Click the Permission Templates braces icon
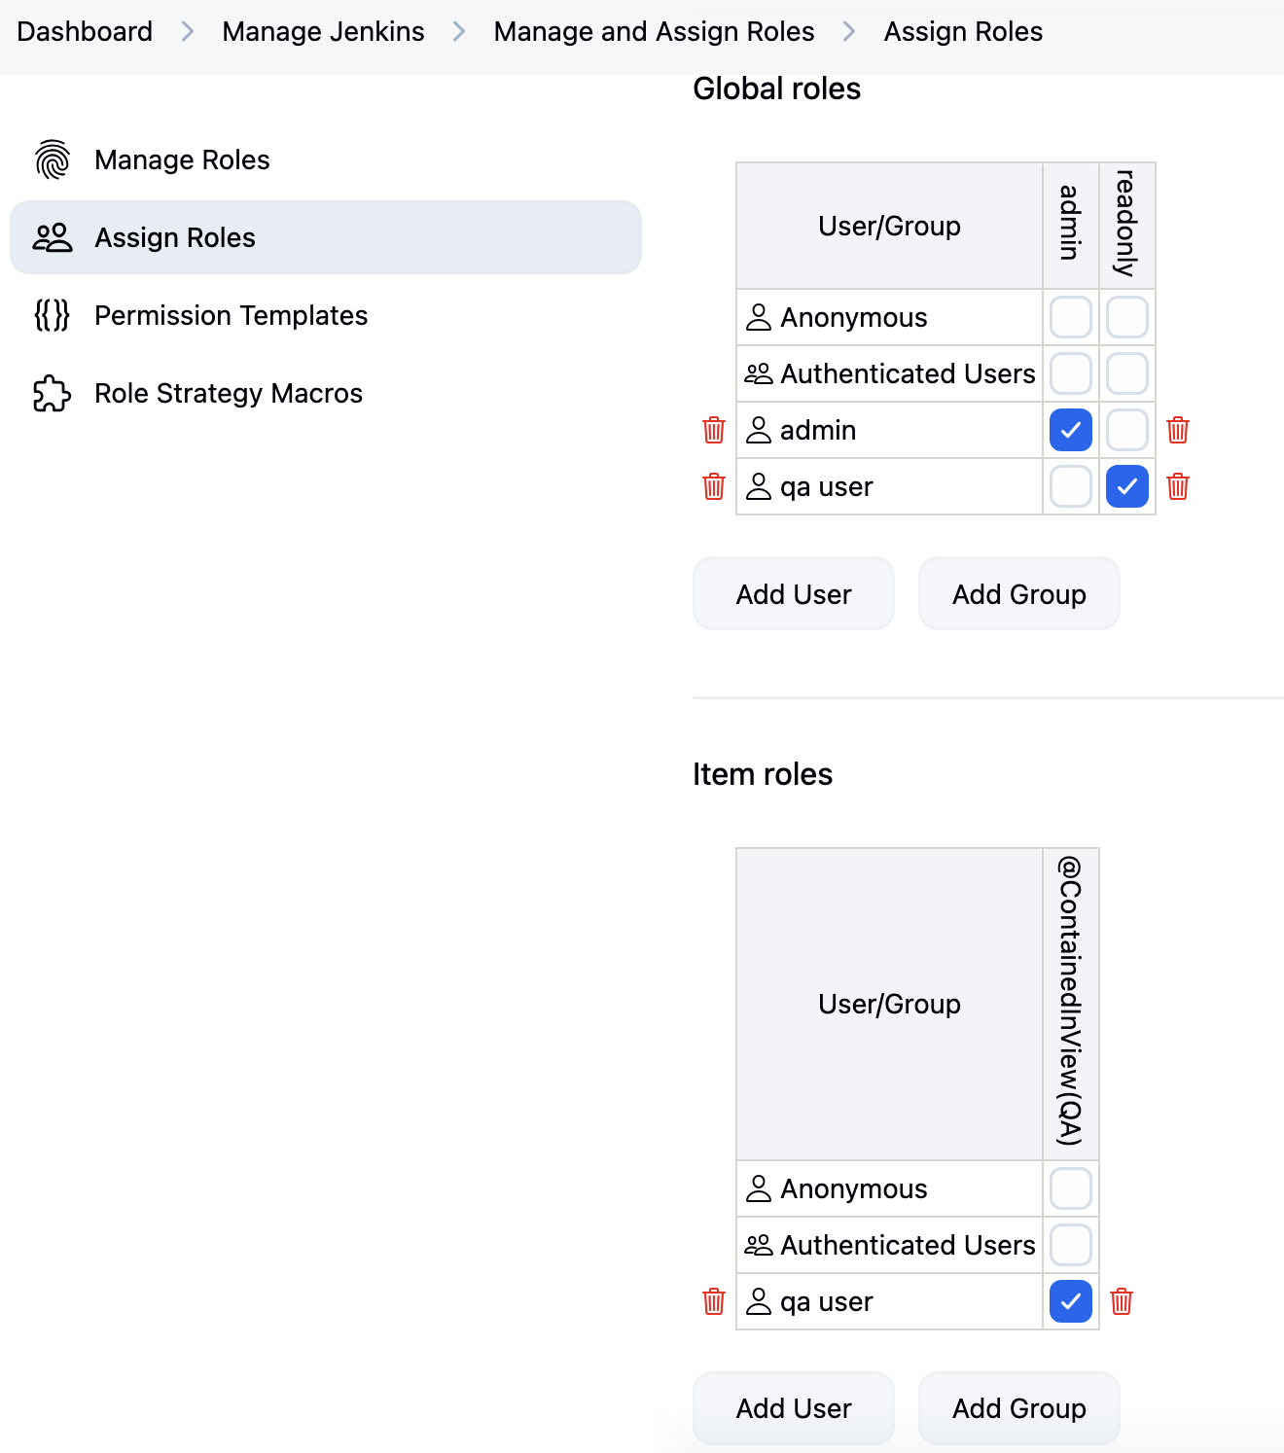Image resolution: width=1284 pixels, height=1453 pixels. coord(53,315)
